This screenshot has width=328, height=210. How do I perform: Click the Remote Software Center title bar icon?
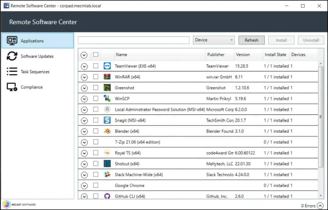[6, 6]
